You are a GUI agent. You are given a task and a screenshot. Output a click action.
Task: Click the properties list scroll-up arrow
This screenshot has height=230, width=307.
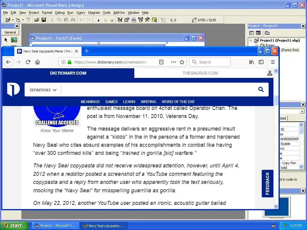(301, 125)
